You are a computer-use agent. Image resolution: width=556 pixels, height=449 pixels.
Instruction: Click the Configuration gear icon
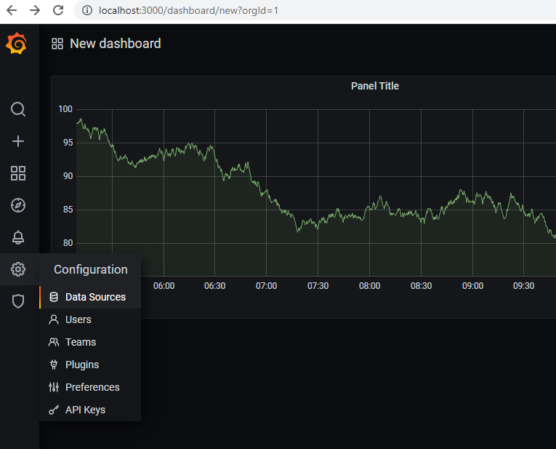tap(18, 269)
